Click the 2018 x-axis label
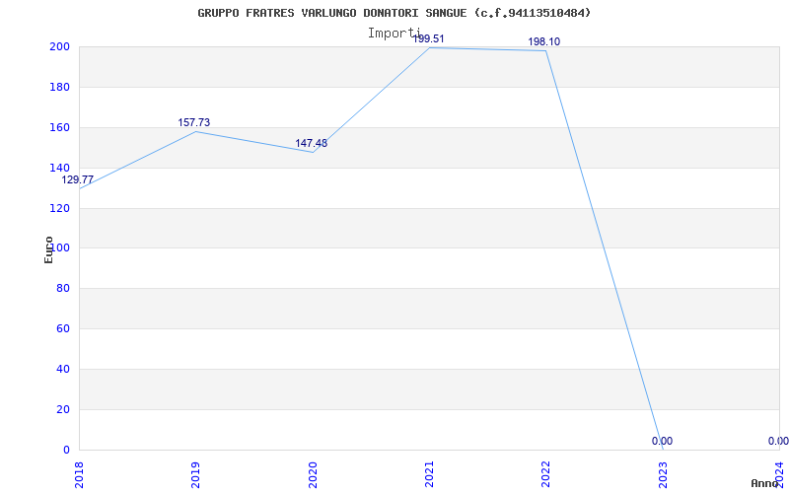 79,474
